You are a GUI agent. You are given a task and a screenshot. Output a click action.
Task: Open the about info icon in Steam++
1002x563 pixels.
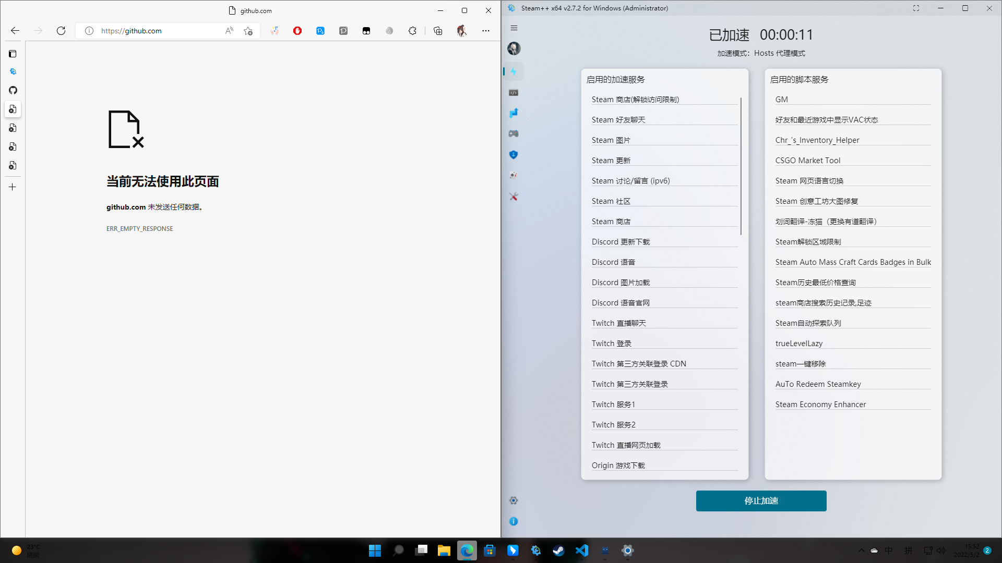click(x=514, y=521)
